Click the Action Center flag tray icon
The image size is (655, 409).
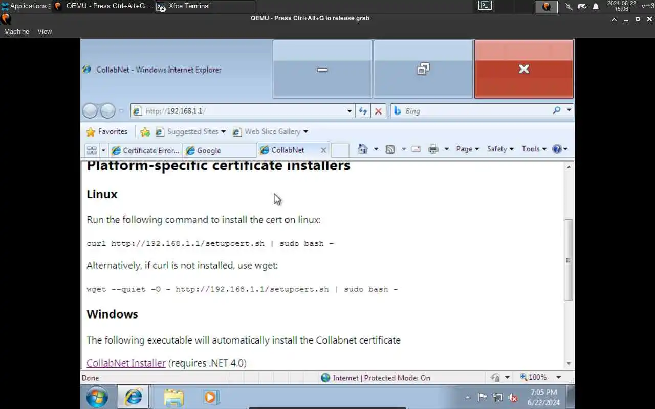pos(482,397)
